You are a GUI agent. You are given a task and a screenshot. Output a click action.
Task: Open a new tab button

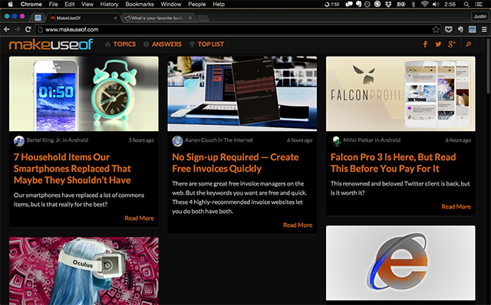[x=203, y=18]
